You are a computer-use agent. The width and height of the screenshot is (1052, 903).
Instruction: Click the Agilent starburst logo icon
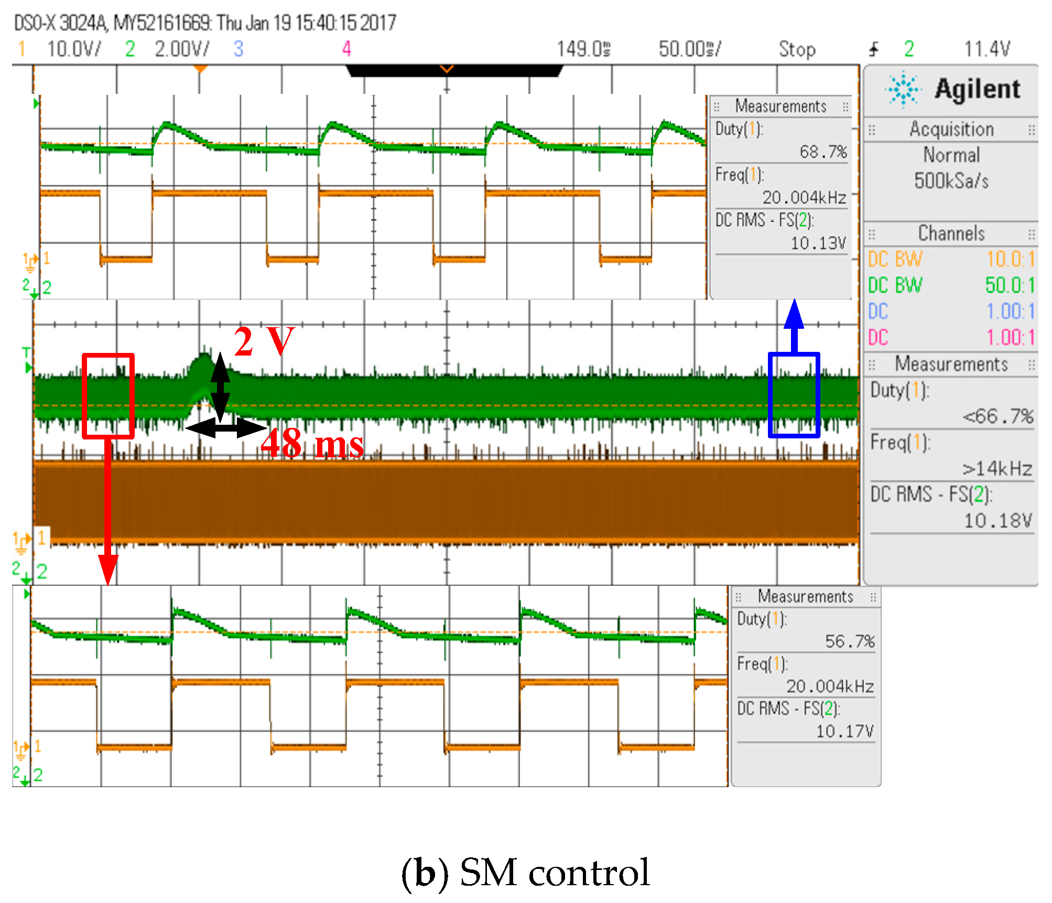pos(903,89)
